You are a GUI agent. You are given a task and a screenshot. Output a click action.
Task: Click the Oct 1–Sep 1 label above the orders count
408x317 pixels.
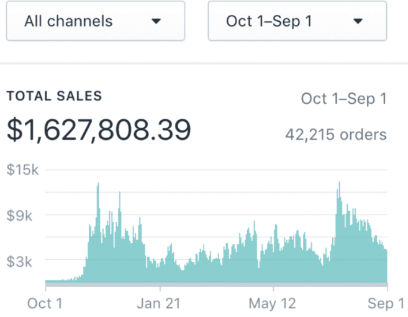(x=344, y=99)
